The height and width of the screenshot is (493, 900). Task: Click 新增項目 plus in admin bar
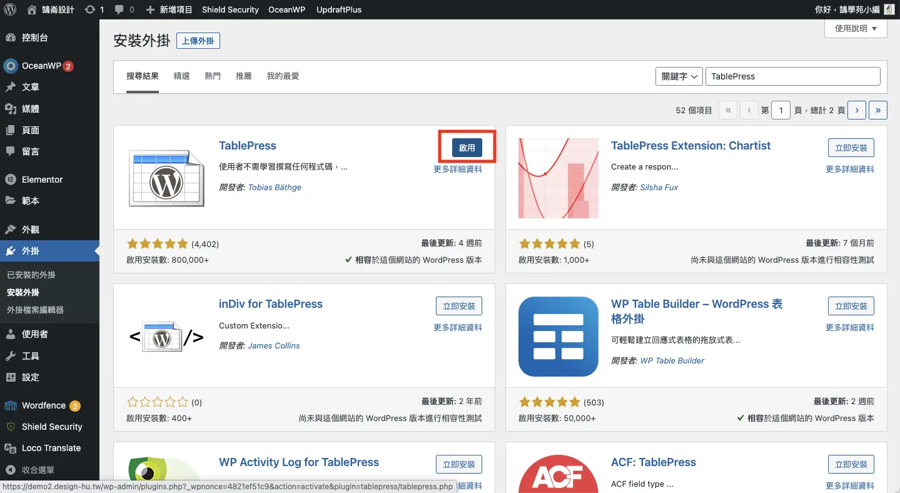(169, 9)
